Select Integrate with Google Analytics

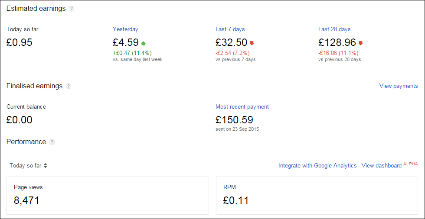(317, 165)
